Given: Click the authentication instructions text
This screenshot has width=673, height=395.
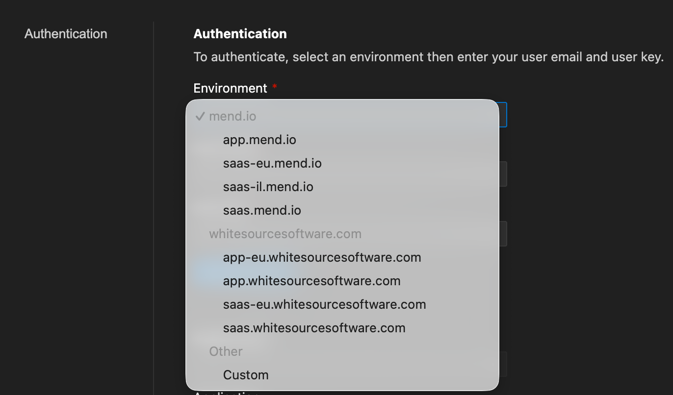Looking at the screenshot, I should pos(428,57).
